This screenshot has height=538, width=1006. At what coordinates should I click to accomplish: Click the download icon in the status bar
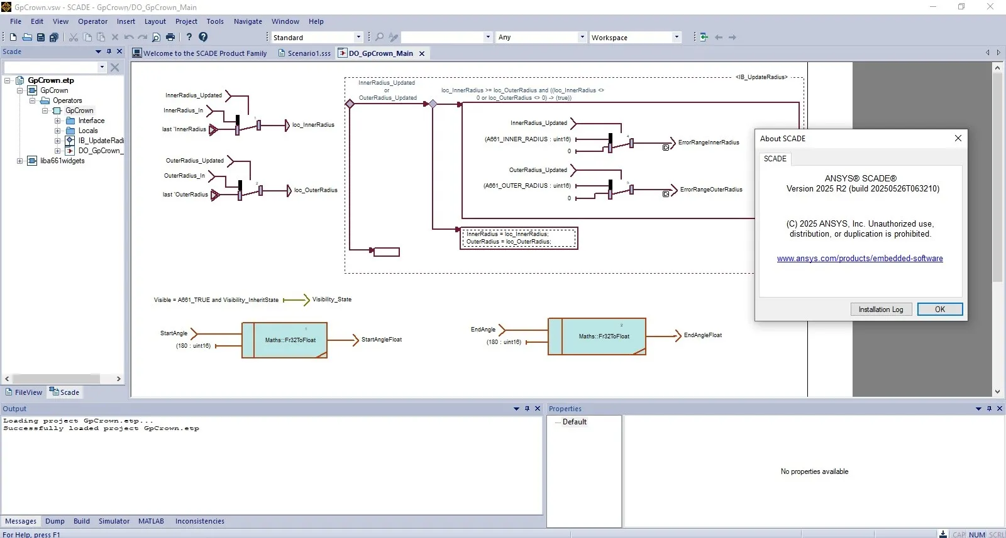[943, 534]
